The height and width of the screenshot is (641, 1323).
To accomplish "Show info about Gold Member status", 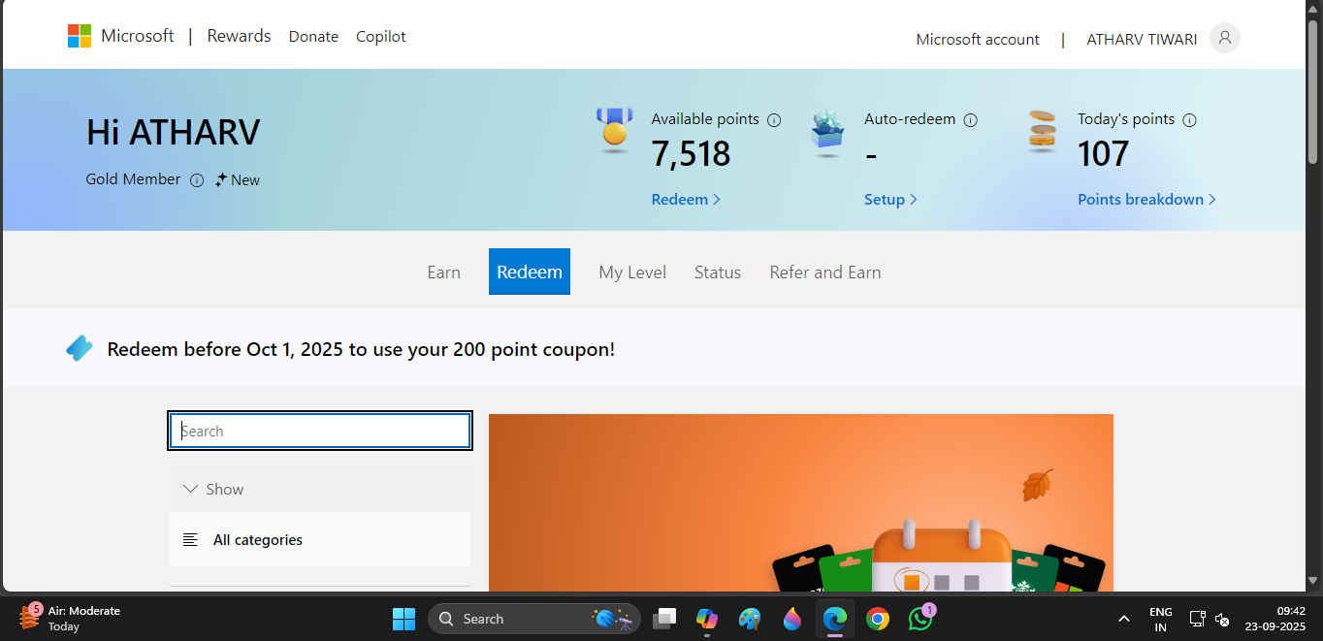I will pos(197,180).
